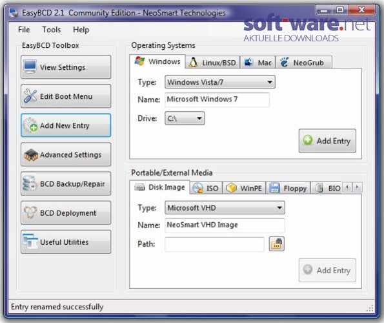Expand the Microsoft VHD type dropdown
The image size is (384, 323).
225,208
